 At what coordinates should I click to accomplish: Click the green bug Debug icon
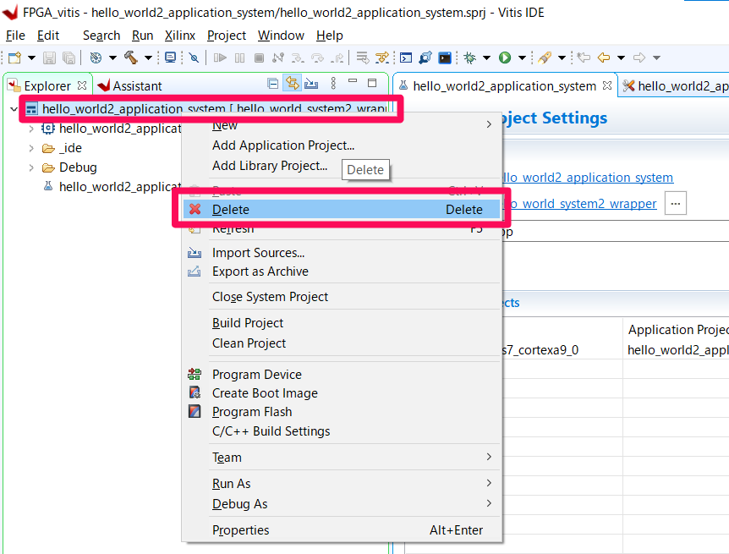[x=470, y=58]
